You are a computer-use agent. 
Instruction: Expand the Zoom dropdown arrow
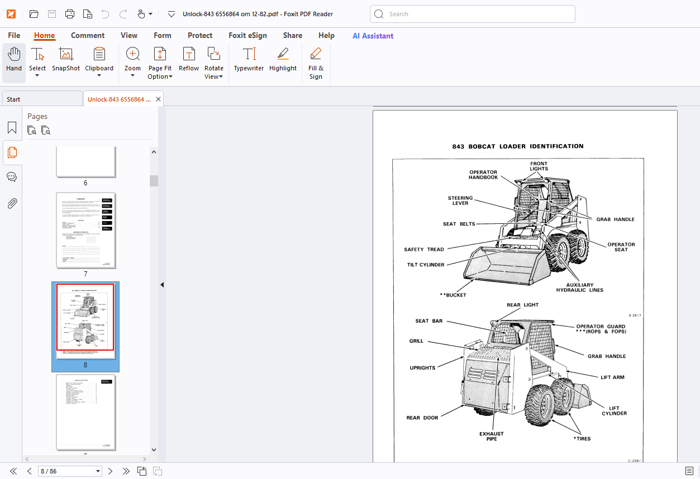132,76
